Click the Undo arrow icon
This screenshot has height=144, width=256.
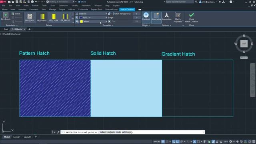[36, 2]
